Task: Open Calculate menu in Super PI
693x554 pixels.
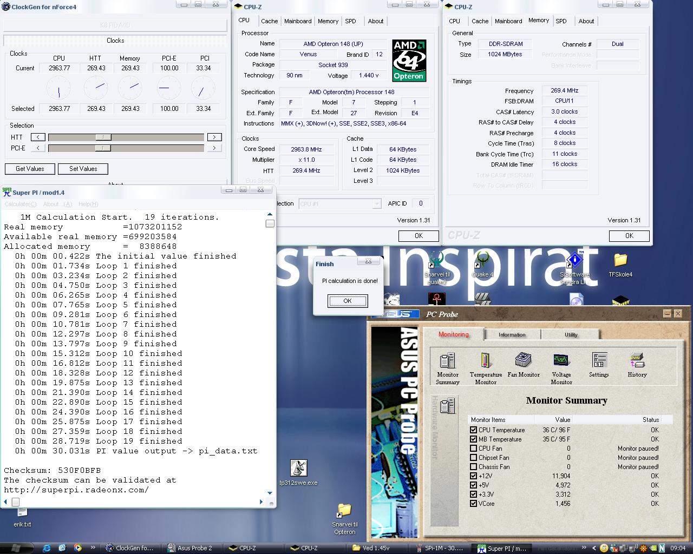Action: coord(21,204)
